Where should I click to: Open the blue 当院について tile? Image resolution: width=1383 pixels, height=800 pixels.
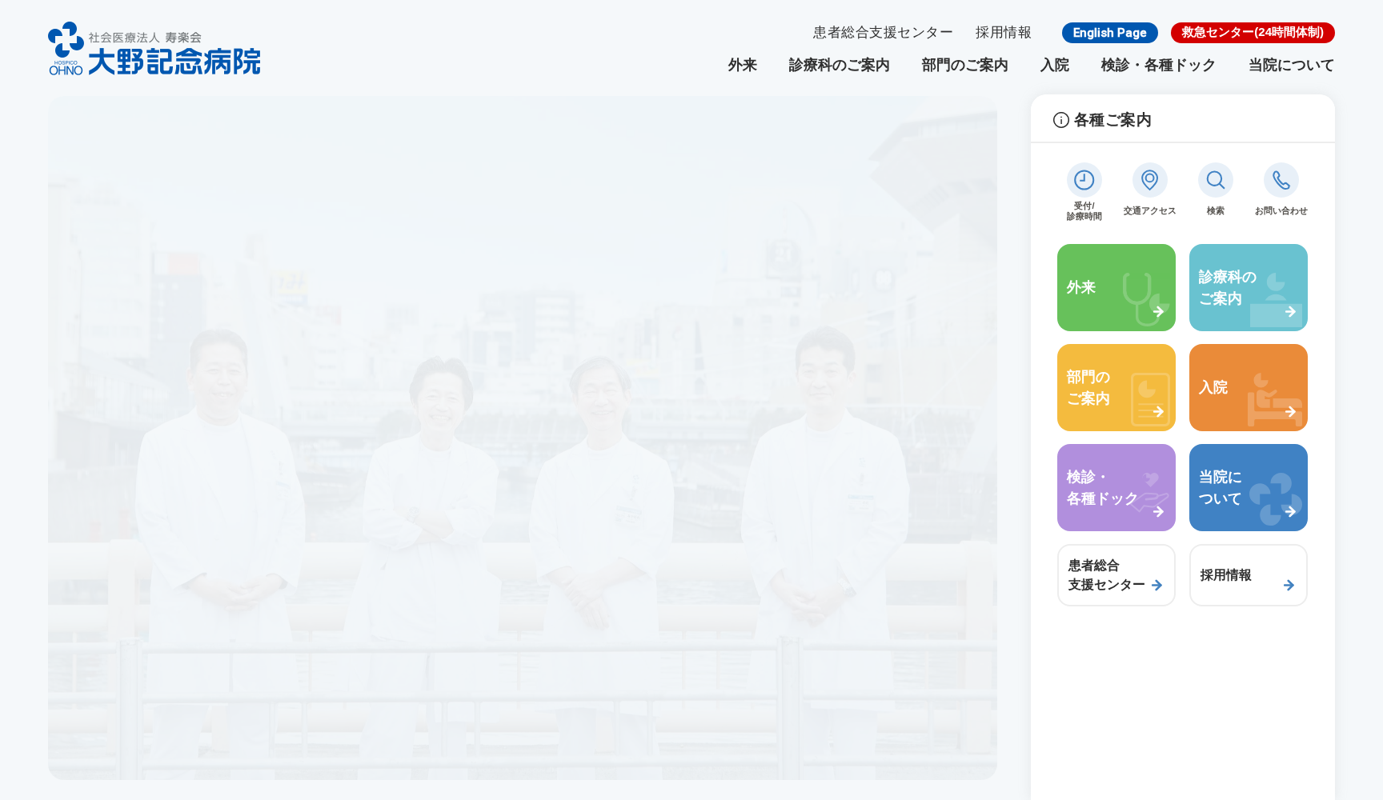(x=1248, y=487)
